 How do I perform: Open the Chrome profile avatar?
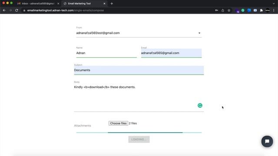tap(268, 10)
